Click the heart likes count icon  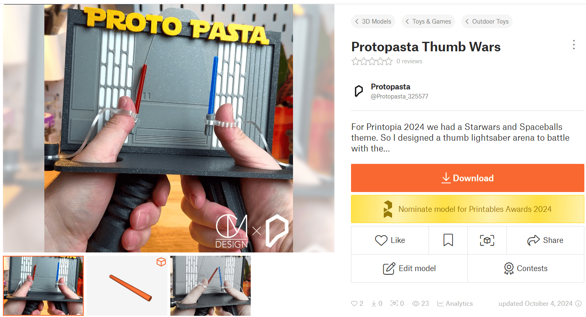(x=354, y=303)
